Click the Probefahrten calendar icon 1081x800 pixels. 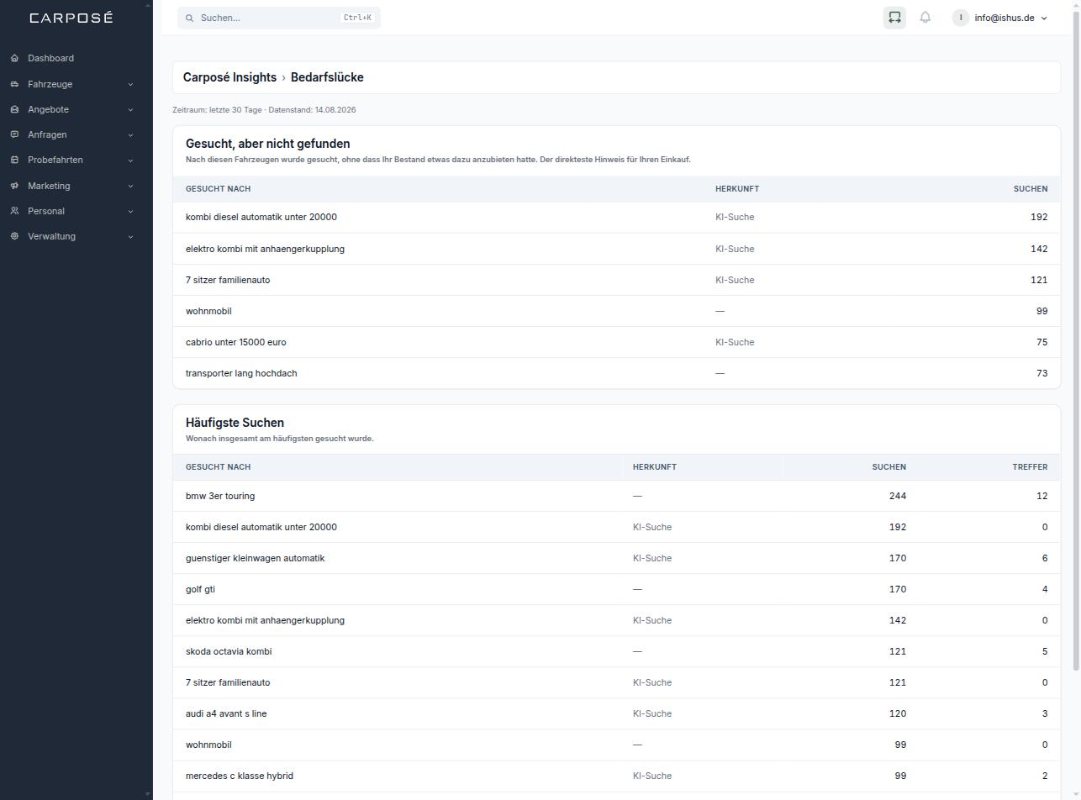(x=14, y=160)
